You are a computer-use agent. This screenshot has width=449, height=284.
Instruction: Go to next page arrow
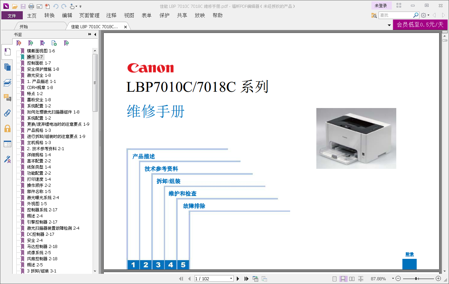point(238,279)
